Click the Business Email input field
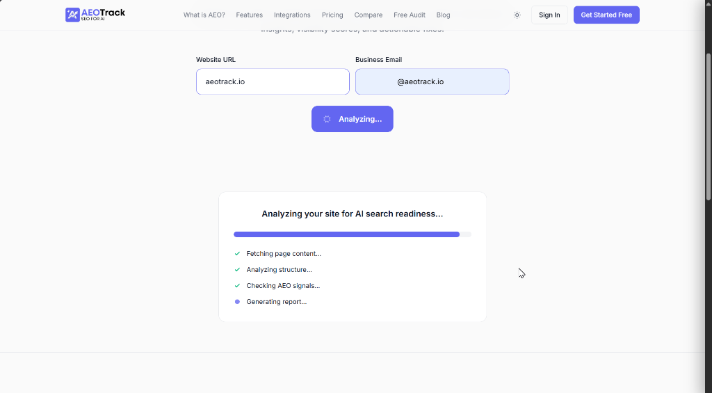This screenshot has height=393, width=712. click(x=432, y=82)
